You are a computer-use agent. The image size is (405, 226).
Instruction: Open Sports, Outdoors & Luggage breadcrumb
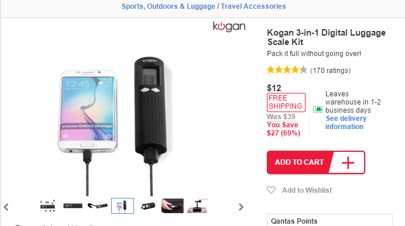169,6
